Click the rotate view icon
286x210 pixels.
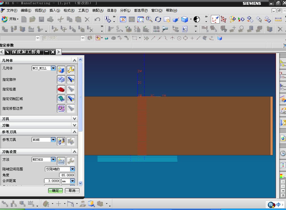point(158,19)
